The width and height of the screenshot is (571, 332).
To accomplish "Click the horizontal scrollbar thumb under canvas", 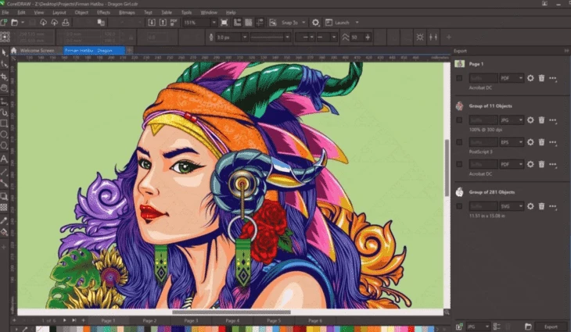I will coord(232,312).
